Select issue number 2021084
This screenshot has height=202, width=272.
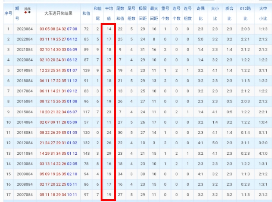click(25, 50)
